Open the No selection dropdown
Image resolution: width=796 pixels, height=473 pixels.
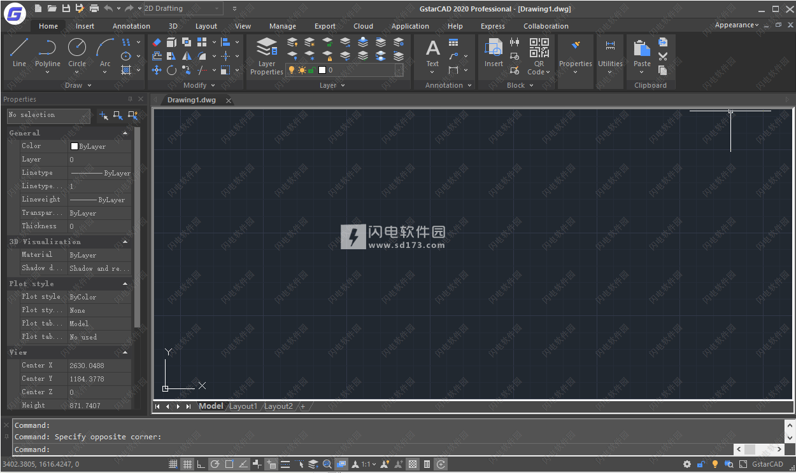[49, 115]
